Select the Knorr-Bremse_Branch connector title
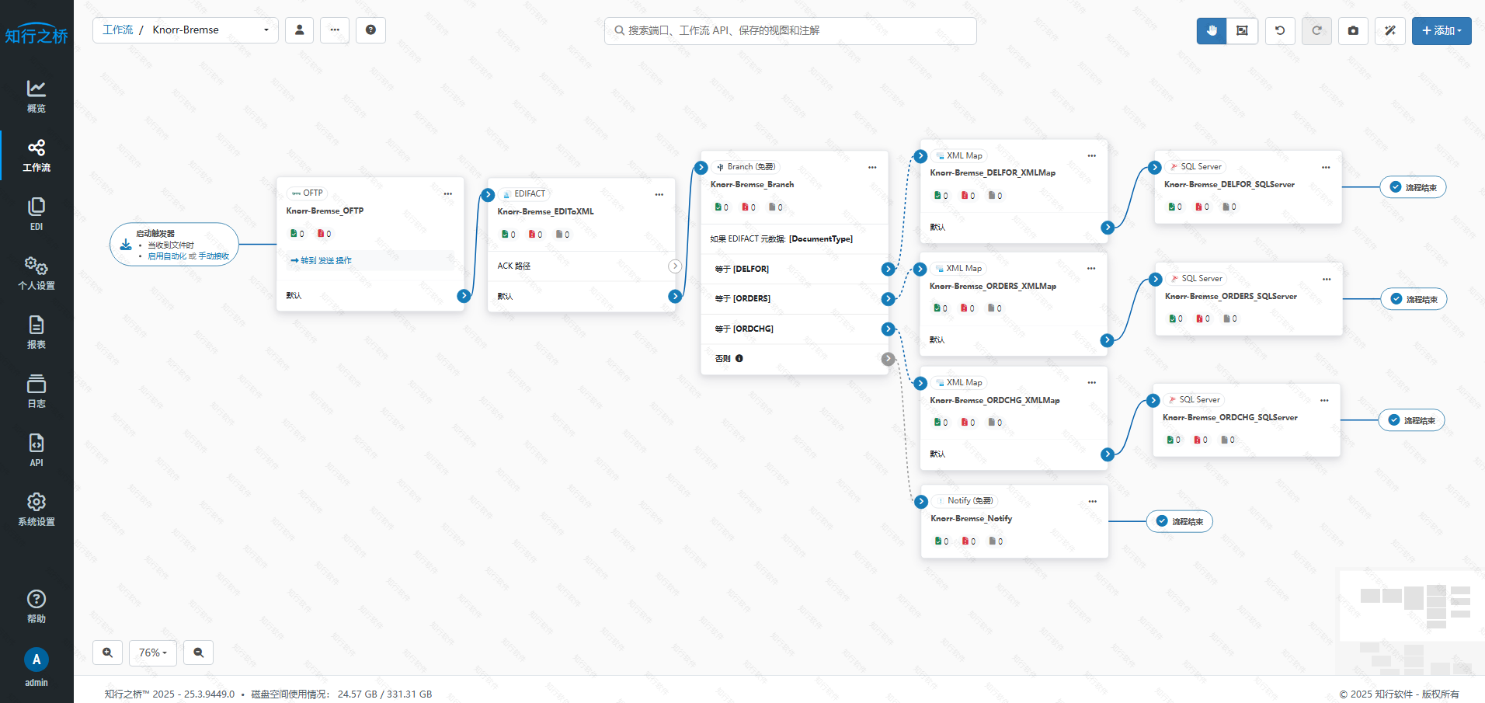The width and height of the screenshot is (1485, 703). point(752,185)
